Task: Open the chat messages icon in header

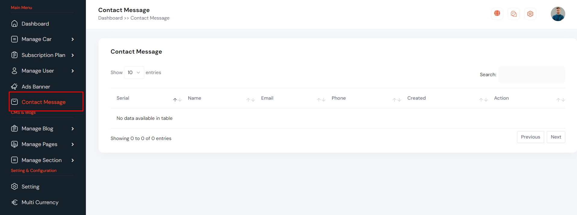Action: point(513,14)
